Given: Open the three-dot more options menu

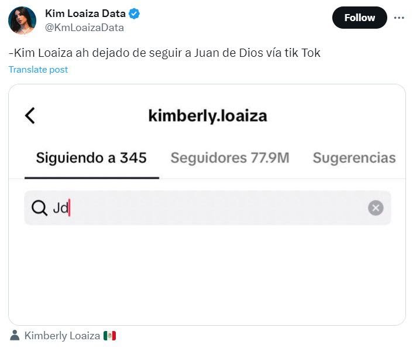Looking at the screenshot, I should tap(399, 18).
